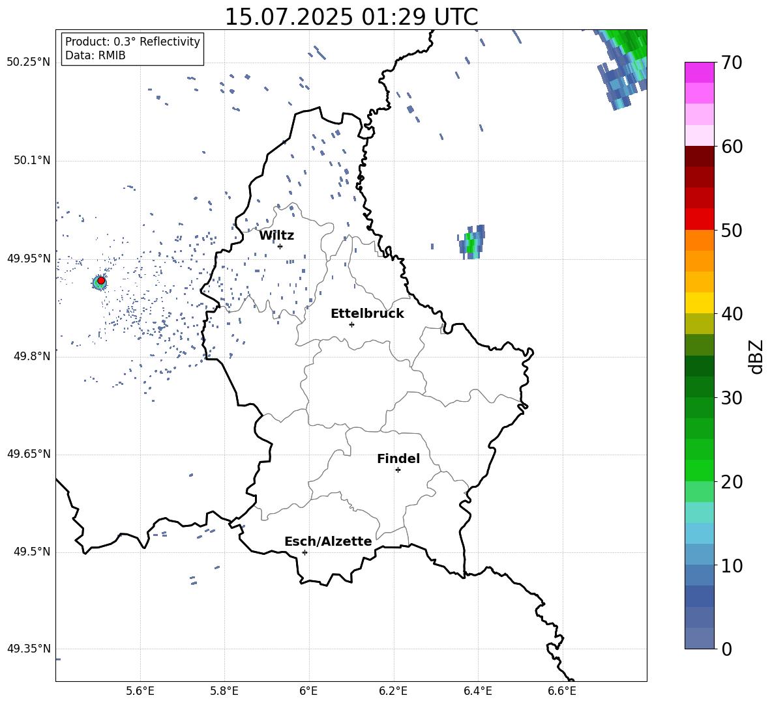Click the turquoise swatch below 20 dBZ
Image resolution: width=772 pixels, height=704 pixels.
click(700, 513)
